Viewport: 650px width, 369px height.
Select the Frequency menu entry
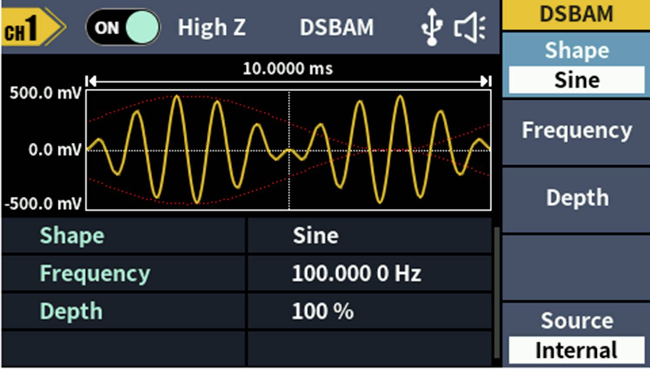click(x=575, y=130)
